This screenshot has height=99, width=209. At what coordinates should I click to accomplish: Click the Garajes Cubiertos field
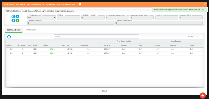coord(71,23)
